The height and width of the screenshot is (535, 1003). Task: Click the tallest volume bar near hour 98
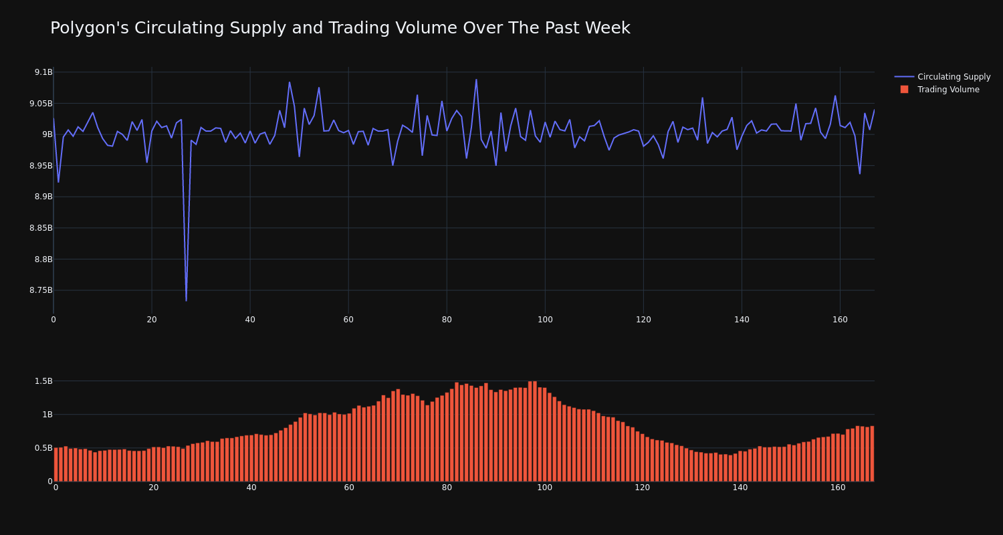535,431
